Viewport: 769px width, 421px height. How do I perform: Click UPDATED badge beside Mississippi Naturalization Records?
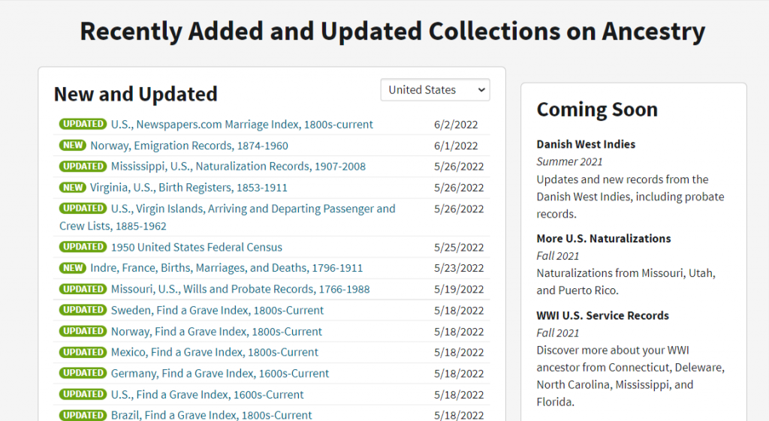(83, 166)
